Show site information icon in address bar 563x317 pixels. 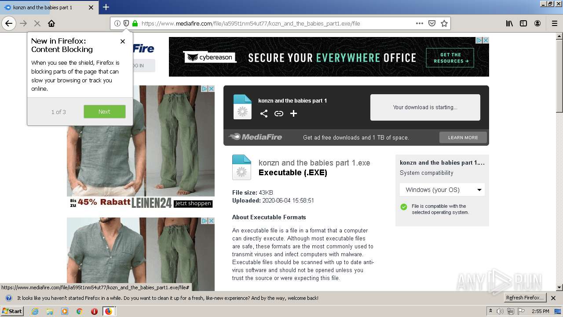tap(117, 23)
